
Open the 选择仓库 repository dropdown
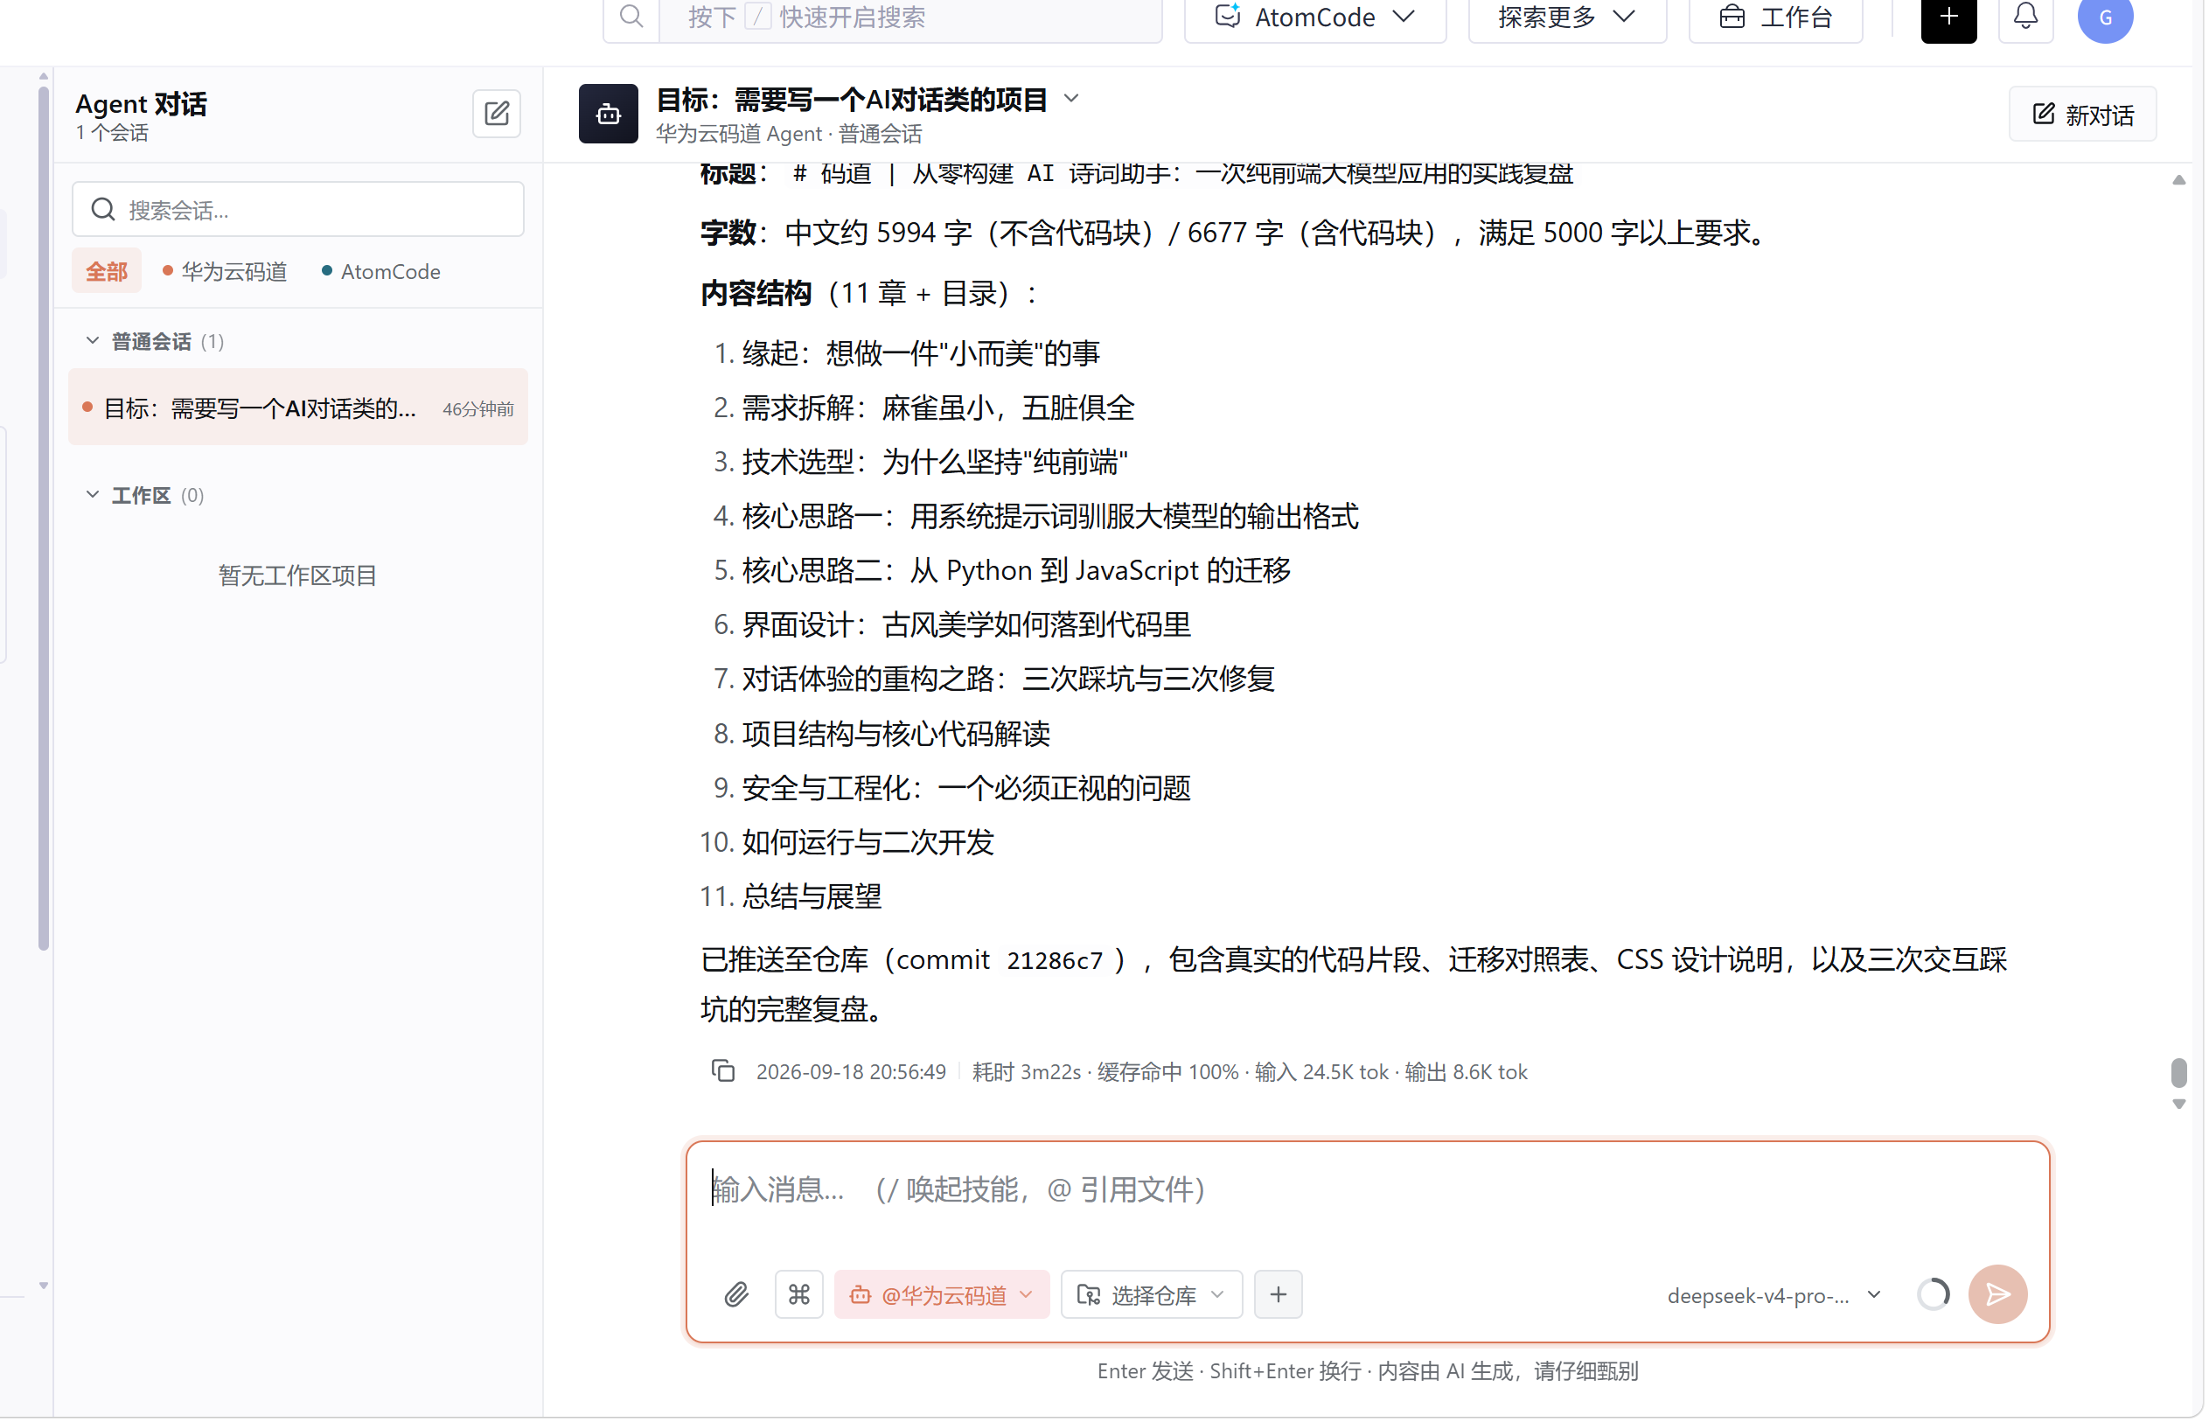(x=1153, y=1296)
